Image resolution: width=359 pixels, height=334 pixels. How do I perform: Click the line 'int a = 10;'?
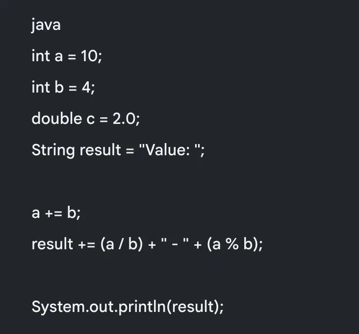67,56
